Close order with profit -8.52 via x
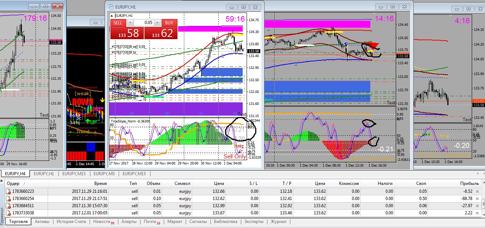Image resolution: width=485 pixels, height=228 pixels. pyautogui.click(x=477, y=191)
